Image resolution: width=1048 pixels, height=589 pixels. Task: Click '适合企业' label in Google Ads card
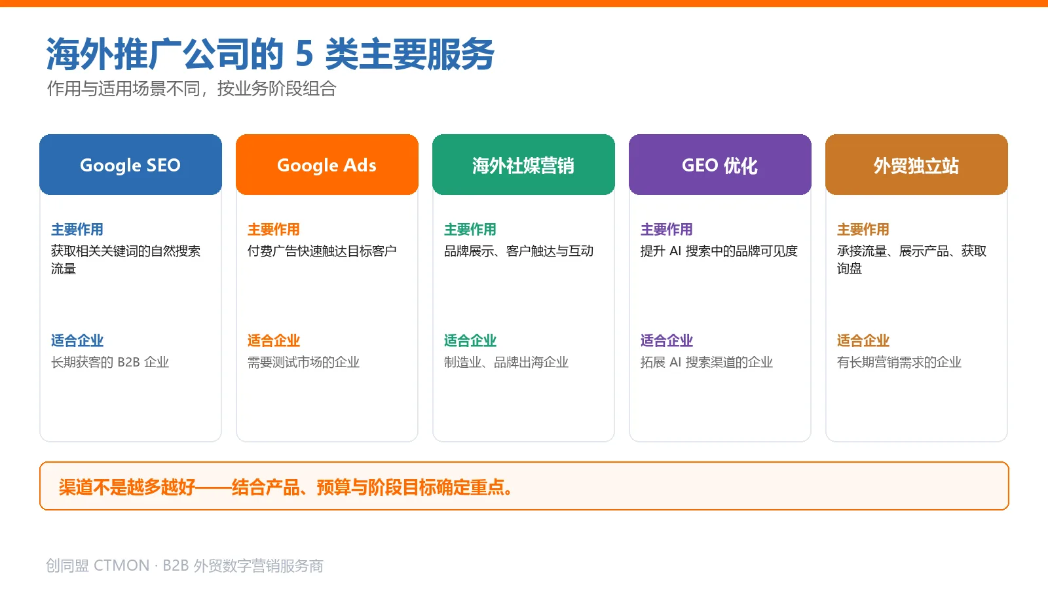point(274,341)
